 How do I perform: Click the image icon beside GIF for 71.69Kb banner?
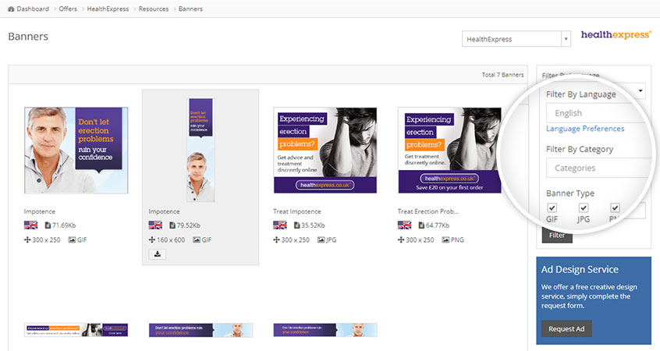pos(72,239)
